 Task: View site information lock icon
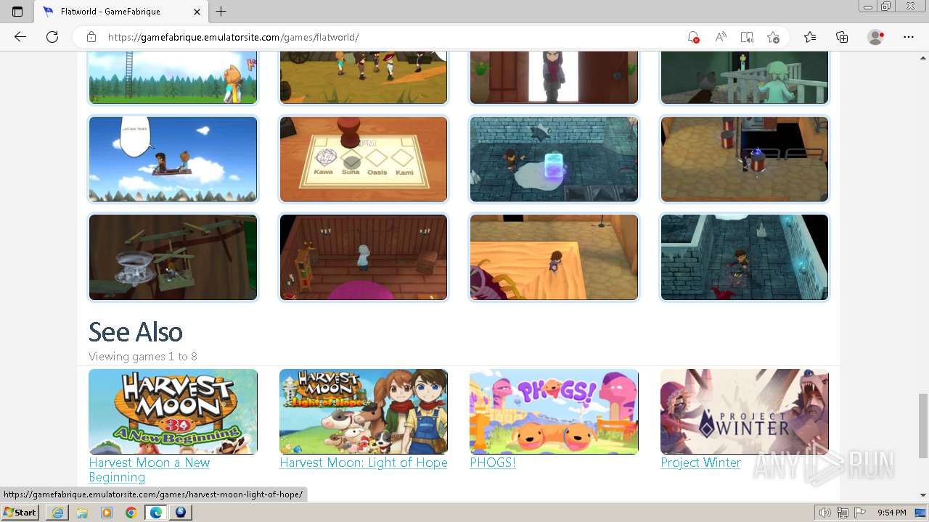tap(91, 37)
